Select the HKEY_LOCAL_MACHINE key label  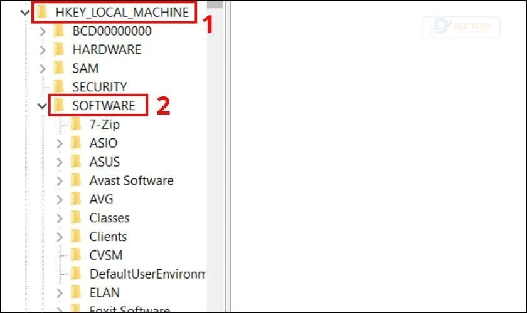pos(122,13)
